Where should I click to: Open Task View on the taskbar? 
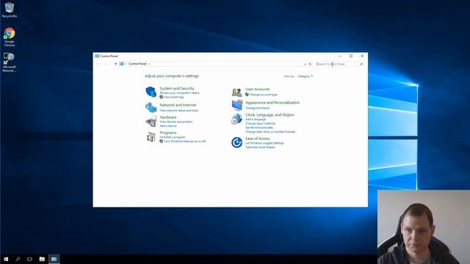pos(29,259)
